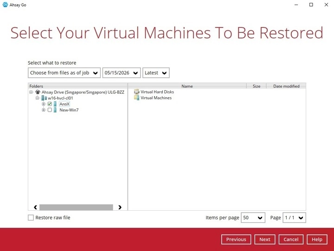Expand the AntiX tree node
Screen dimensions: 334x251
pos(44,104)
